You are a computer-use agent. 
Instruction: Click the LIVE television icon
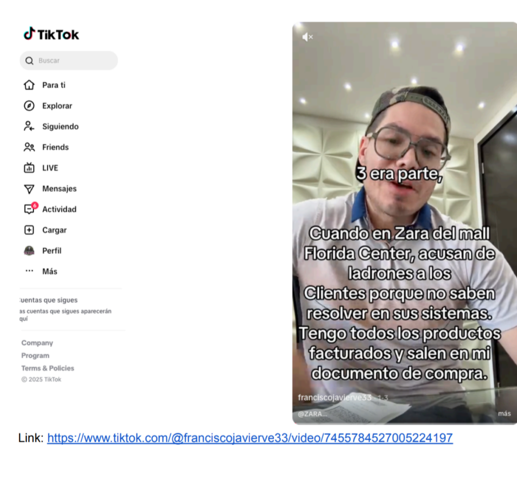coord(29,168)
